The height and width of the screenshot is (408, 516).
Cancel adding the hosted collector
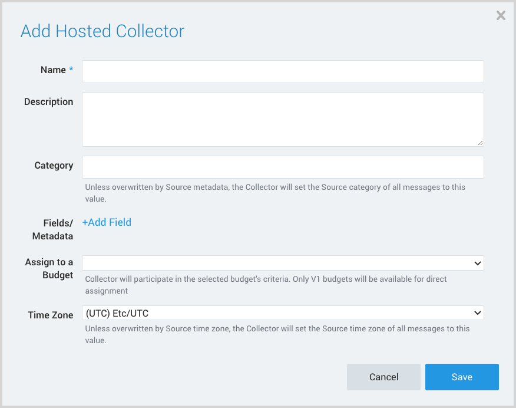coord(383,377)
